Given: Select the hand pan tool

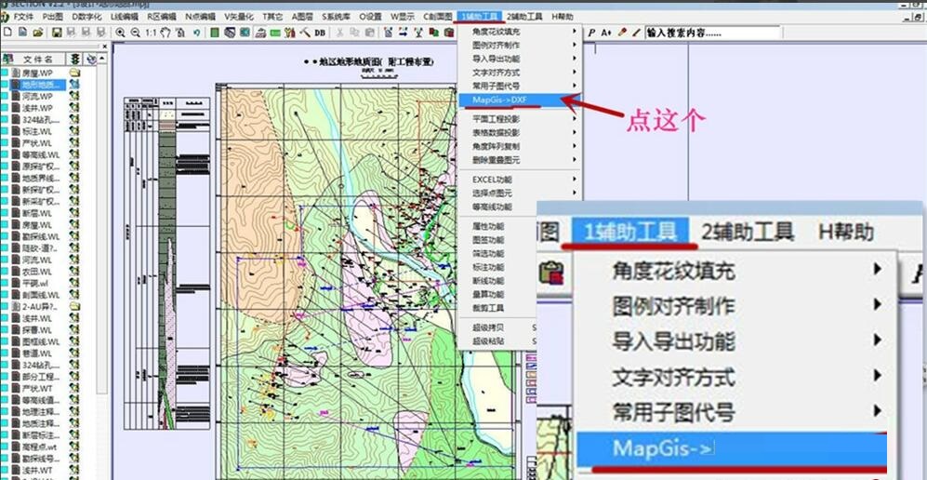Looking at the screenshot, I should click(x=166, y=33).
